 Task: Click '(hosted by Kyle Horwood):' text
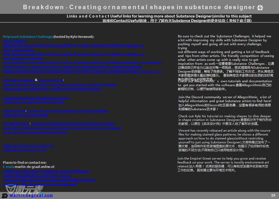[74, 37]
